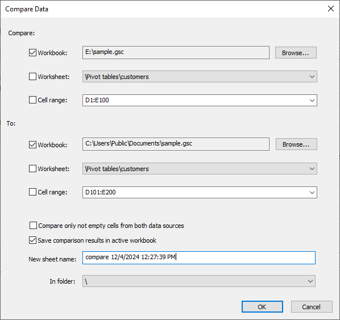Click the New sheet name field
This screenshot has width=340, height=320.
point(199,257)
